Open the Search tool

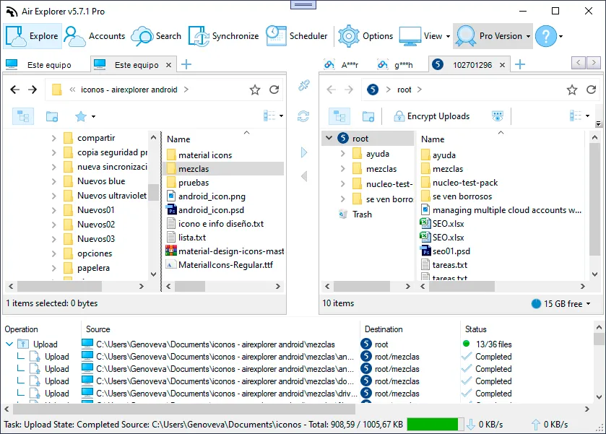tap(156, 36)
